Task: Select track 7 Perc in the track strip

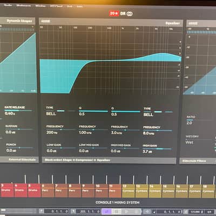Action: [61, 191]
